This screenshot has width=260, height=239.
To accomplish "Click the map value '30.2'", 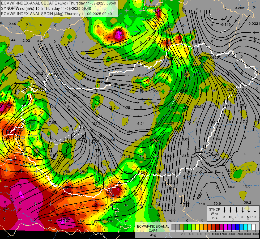I will pos(40,73).
